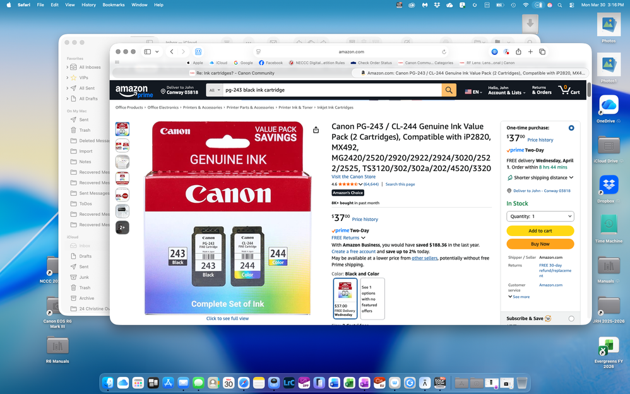Open the Window menu

tap(139, 5)
